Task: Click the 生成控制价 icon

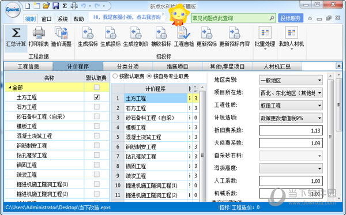Action: pos(136,33)
